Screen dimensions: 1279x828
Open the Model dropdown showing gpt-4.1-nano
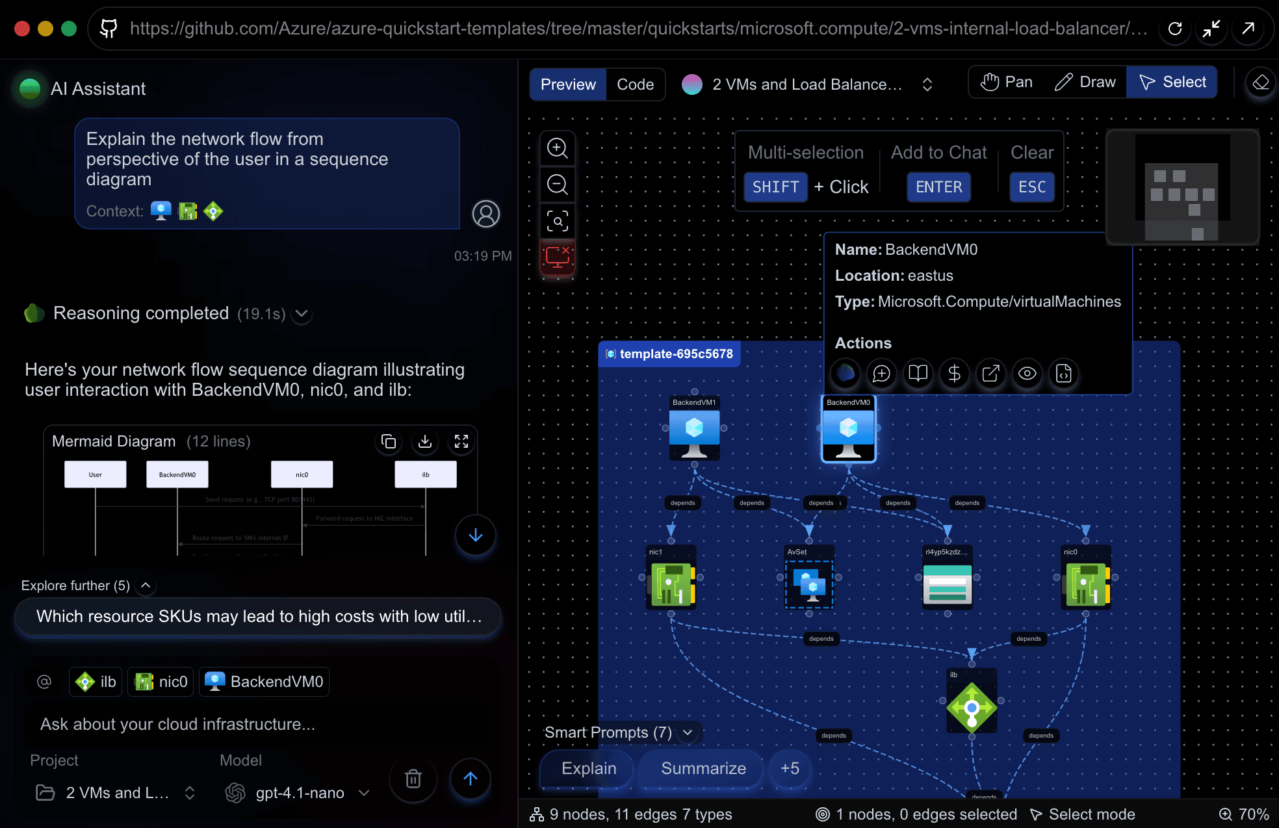(298, 793)
